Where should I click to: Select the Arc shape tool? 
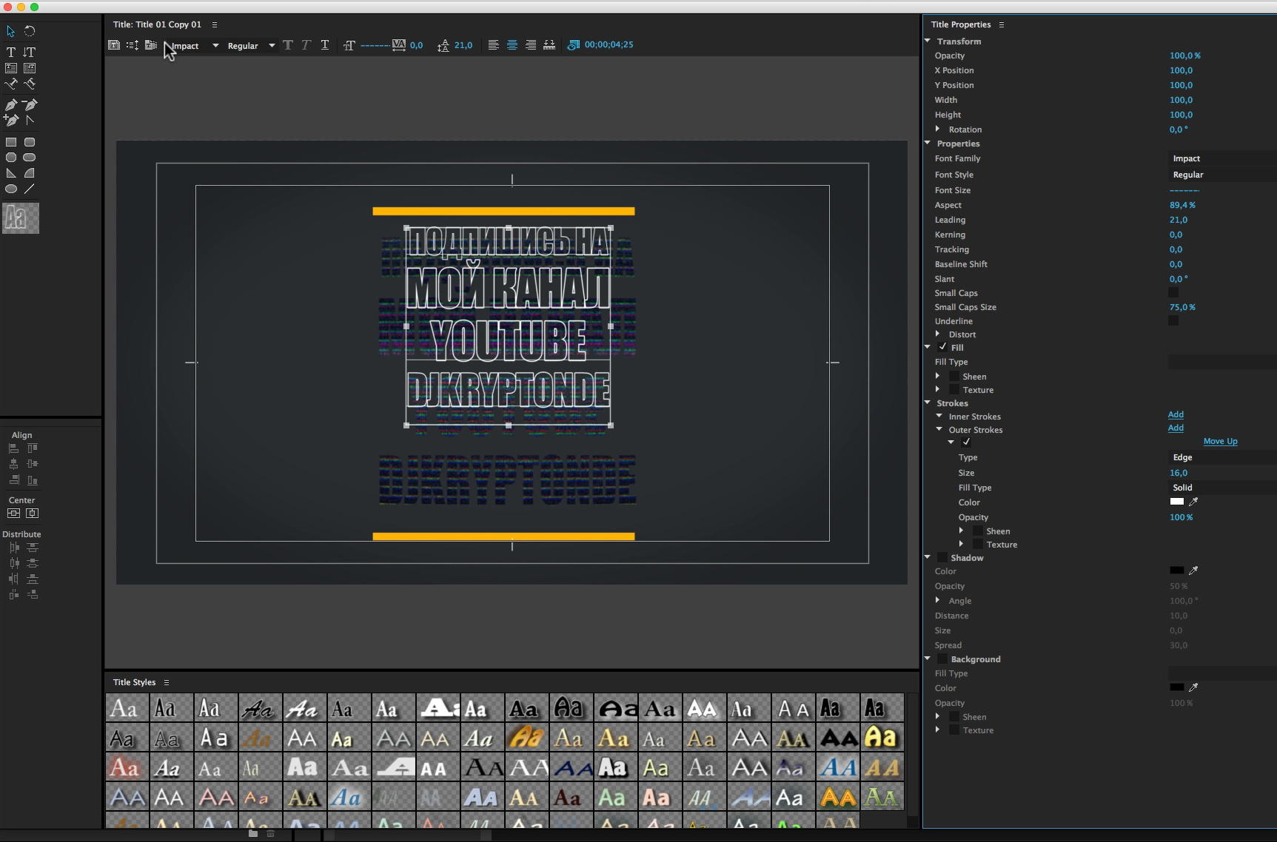(x=30, y=173)
